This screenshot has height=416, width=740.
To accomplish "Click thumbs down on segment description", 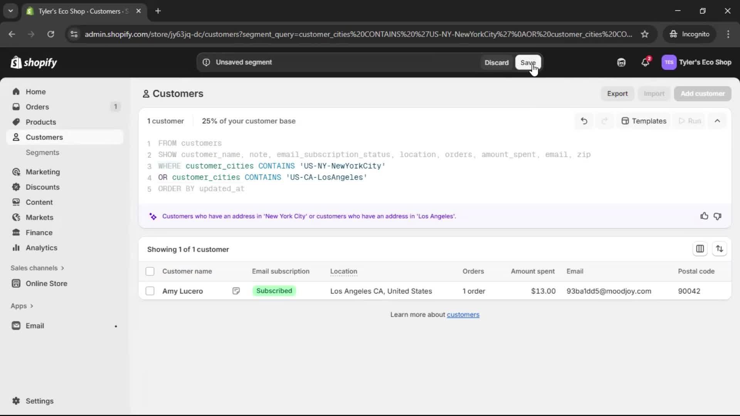I will click(x=717, y=216).
